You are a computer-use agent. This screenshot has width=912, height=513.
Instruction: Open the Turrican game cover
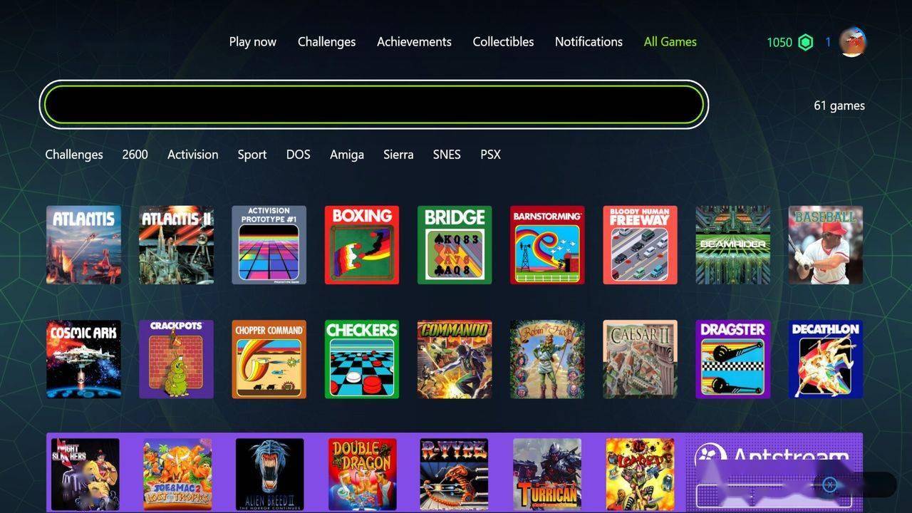pyautogui.click(x=547, y=474)
